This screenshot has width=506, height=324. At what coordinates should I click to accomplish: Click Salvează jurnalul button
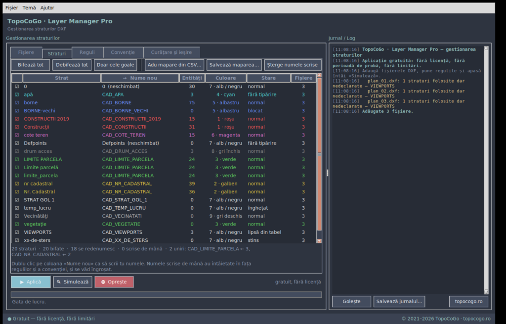click(399, 301)
